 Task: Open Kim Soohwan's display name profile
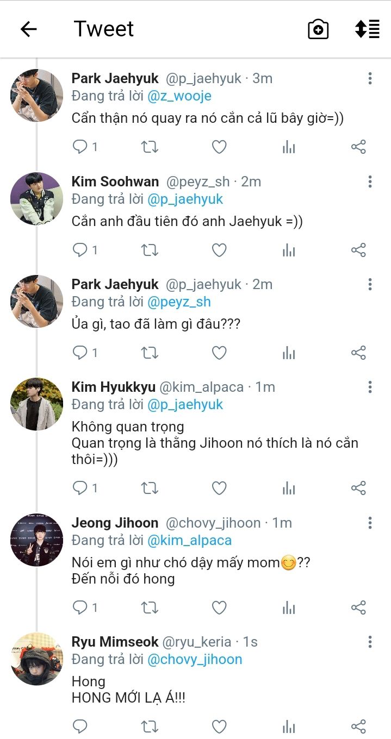[115, 181]
